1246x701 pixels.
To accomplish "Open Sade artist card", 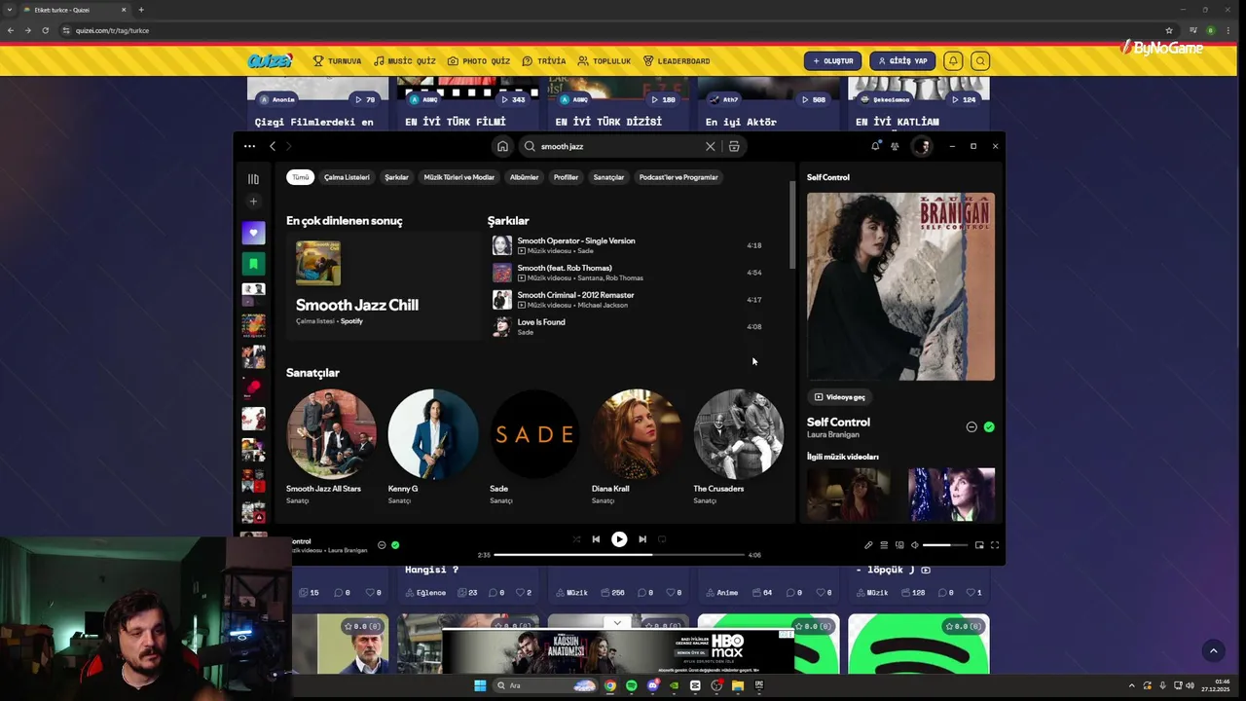I will coord(534,447).
